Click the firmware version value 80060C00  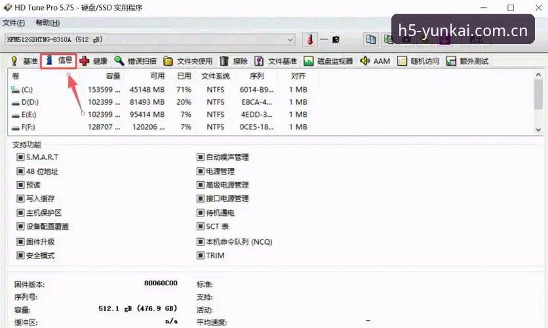pos(161,283)
